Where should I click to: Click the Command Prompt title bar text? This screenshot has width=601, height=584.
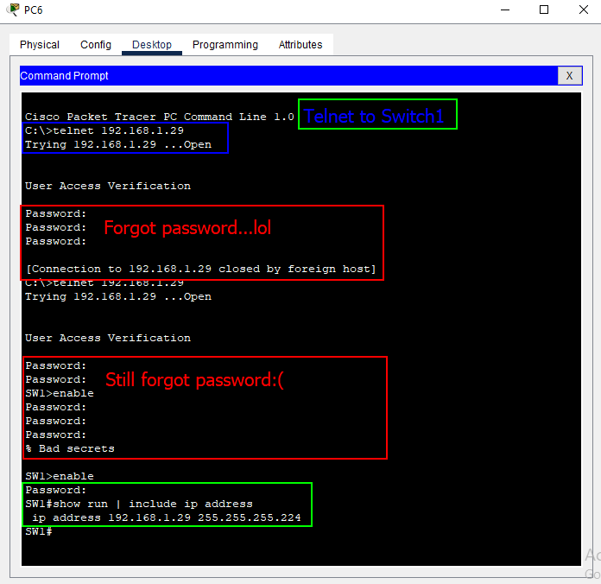64,76
